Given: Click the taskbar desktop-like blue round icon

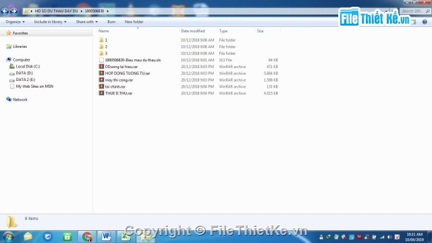Looking at the screenshot, I should coord(48,237).
